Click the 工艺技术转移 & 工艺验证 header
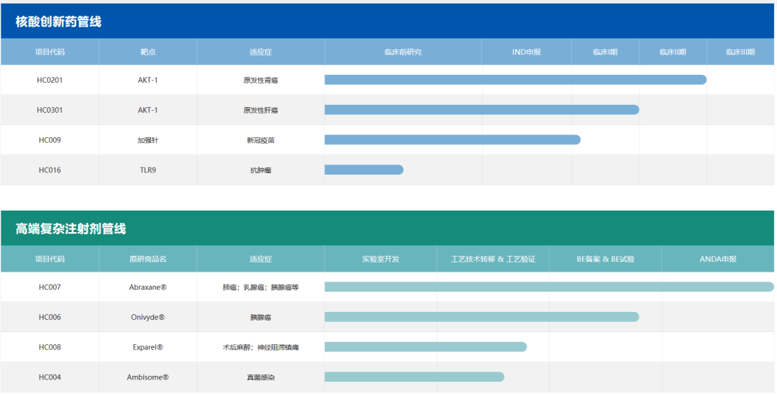 click(493, 259)
